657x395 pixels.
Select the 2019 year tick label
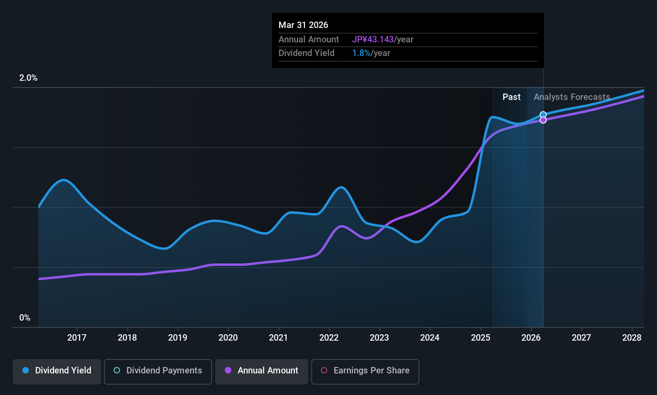[178, 338]
